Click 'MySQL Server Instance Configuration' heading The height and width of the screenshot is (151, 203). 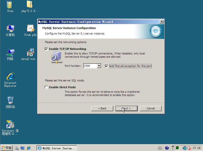pos(69,28)
